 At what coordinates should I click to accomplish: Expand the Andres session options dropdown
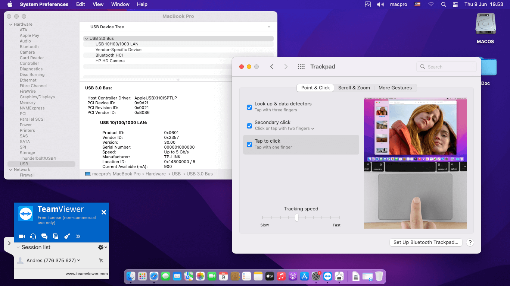[x=78, y=260]
